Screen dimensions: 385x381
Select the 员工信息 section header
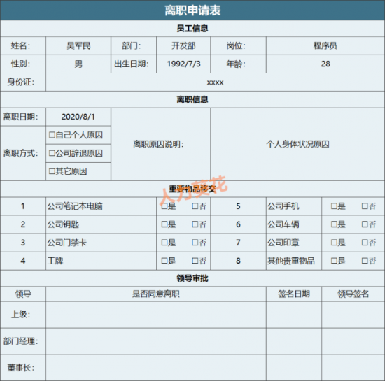[192, 29]
